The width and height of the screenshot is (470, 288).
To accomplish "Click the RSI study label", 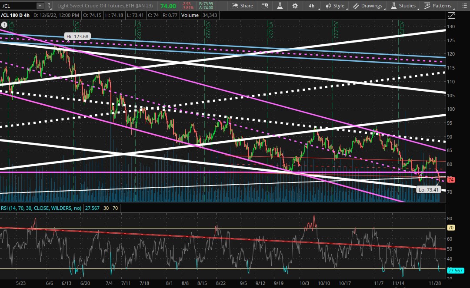I will coord(41,208).
